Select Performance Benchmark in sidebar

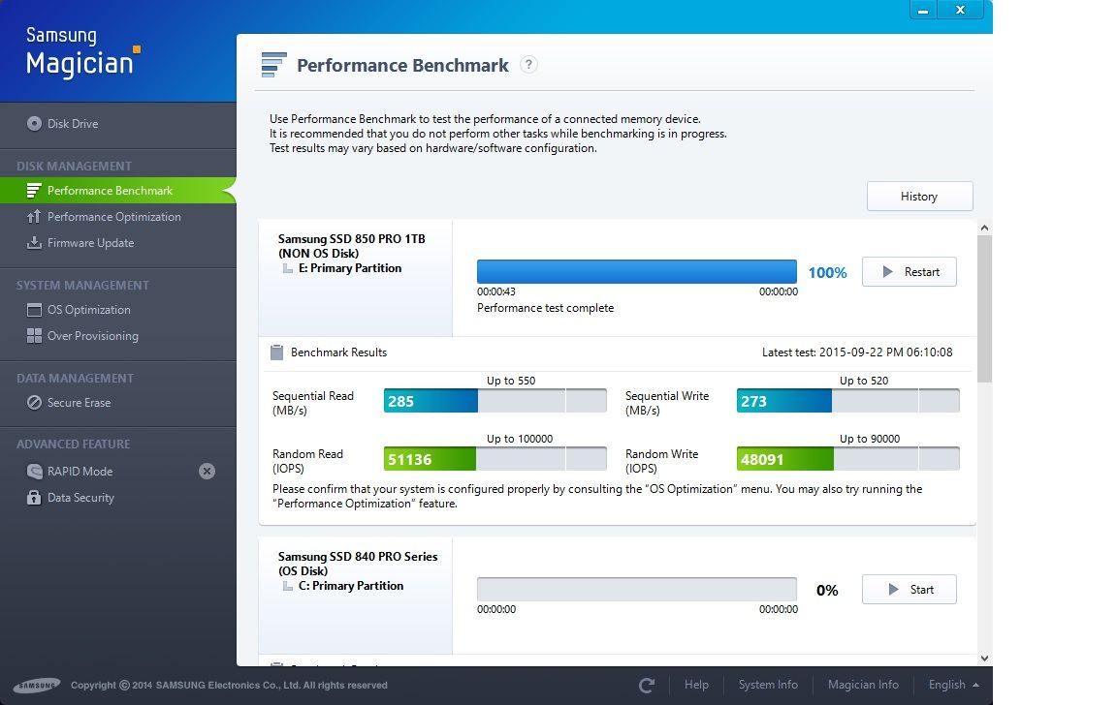118,191
